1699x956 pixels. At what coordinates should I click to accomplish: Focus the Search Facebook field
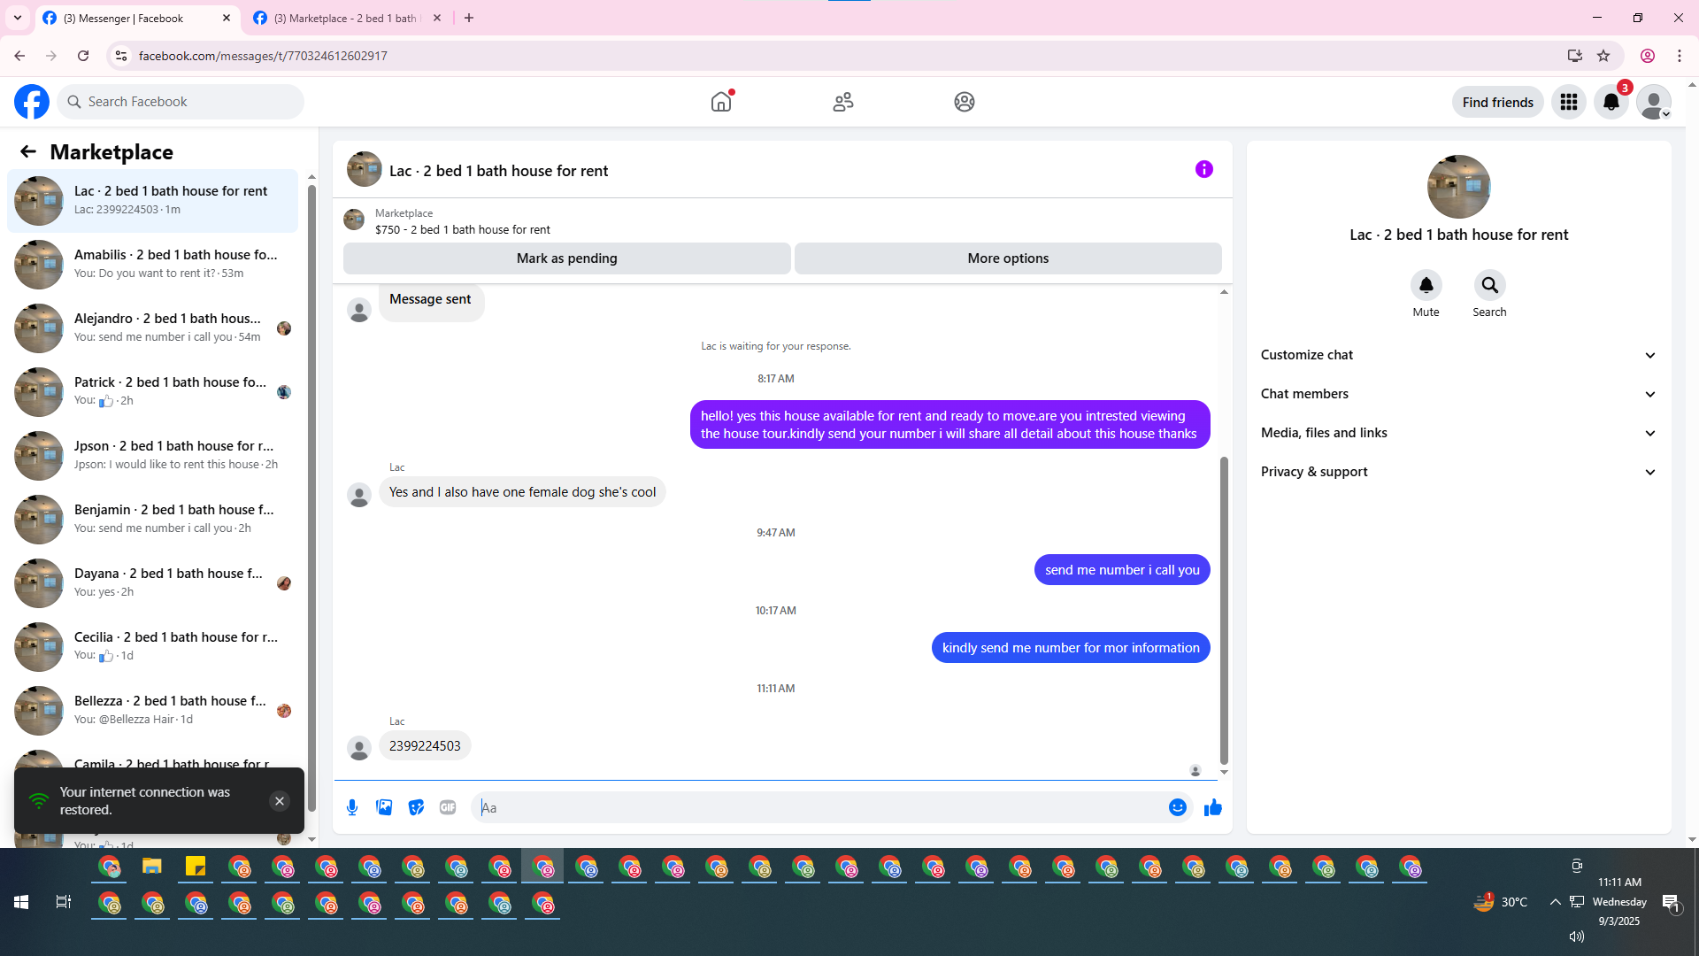pos(181,102)
